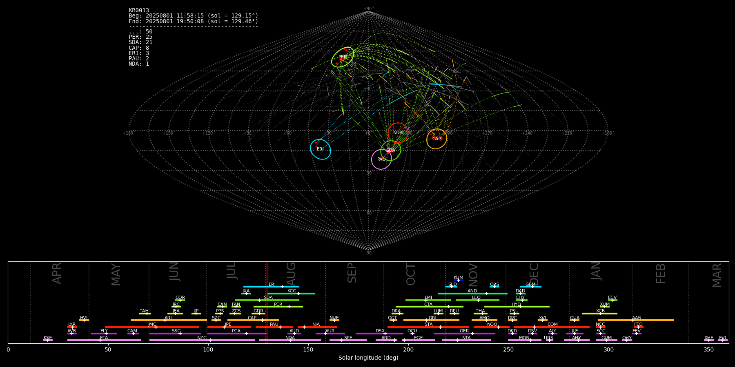Click the LEO shower bar

(477, 300)
